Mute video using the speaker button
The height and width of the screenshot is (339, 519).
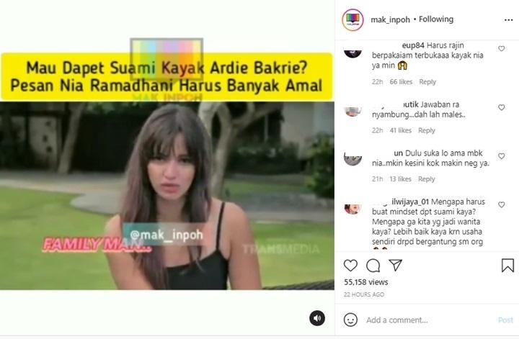click(x=317, y=318)
